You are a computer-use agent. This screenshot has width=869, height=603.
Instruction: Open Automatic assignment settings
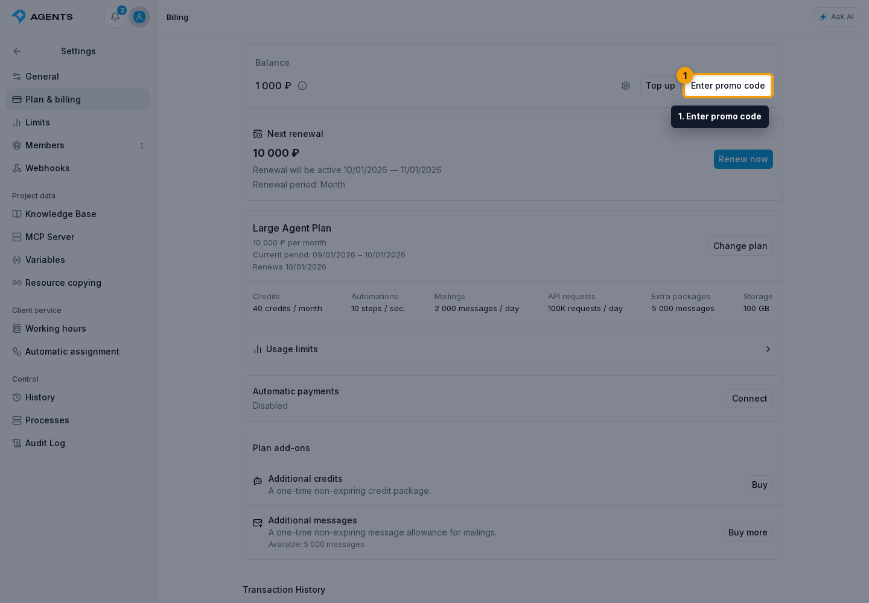click(78, 352)
